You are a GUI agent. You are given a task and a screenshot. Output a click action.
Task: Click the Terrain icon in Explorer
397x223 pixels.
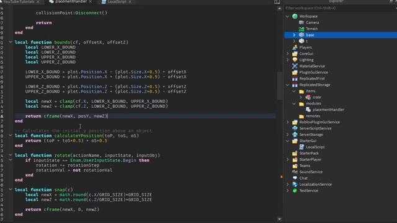(301, 29)
